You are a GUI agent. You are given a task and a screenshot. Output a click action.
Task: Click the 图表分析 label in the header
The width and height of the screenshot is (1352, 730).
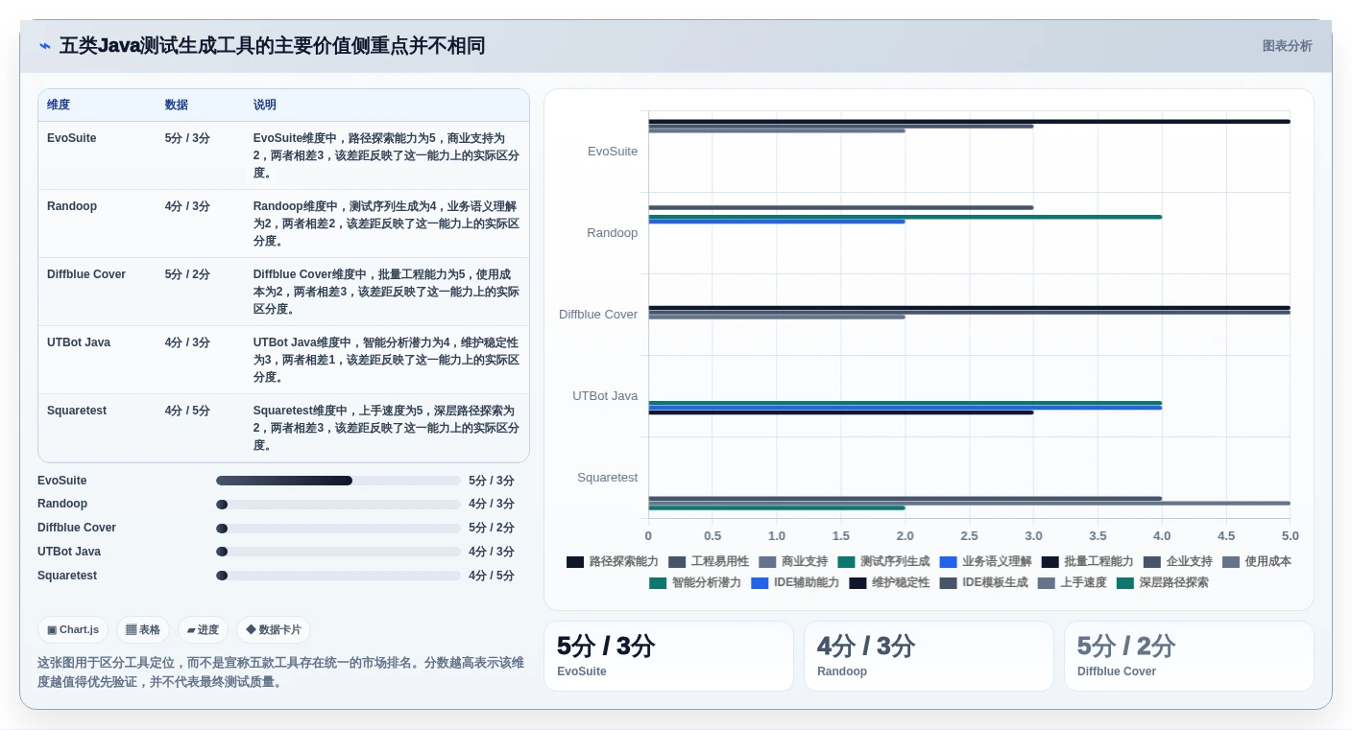(1287, 46)
